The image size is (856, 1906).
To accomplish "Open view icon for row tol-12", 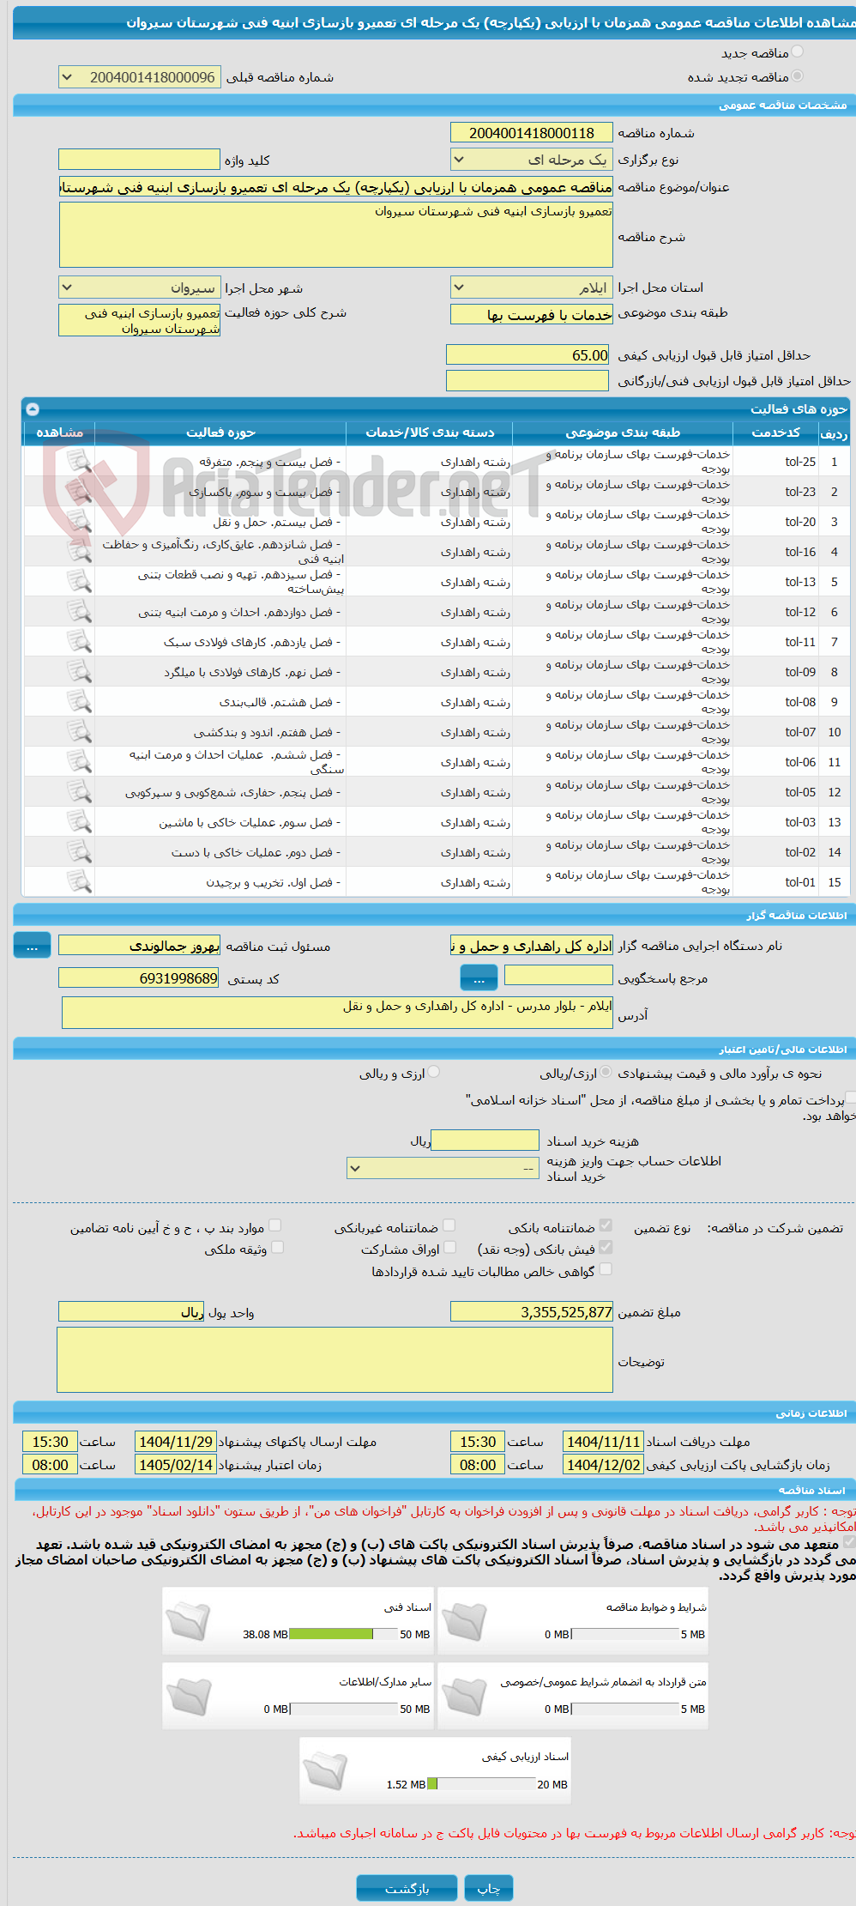I will coord(79,612).
